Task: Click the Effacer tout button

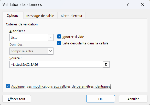Action: [17, 99]
